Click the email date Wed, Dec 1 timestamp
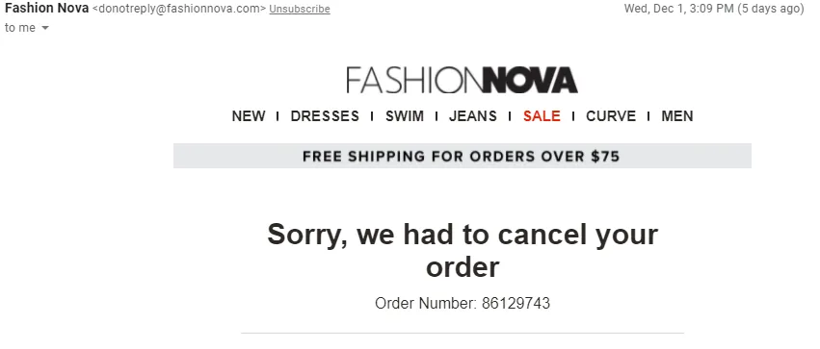 tap(678, 9)
